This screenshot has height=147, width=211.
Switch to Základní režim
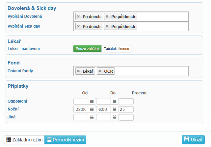coord(24,140)
